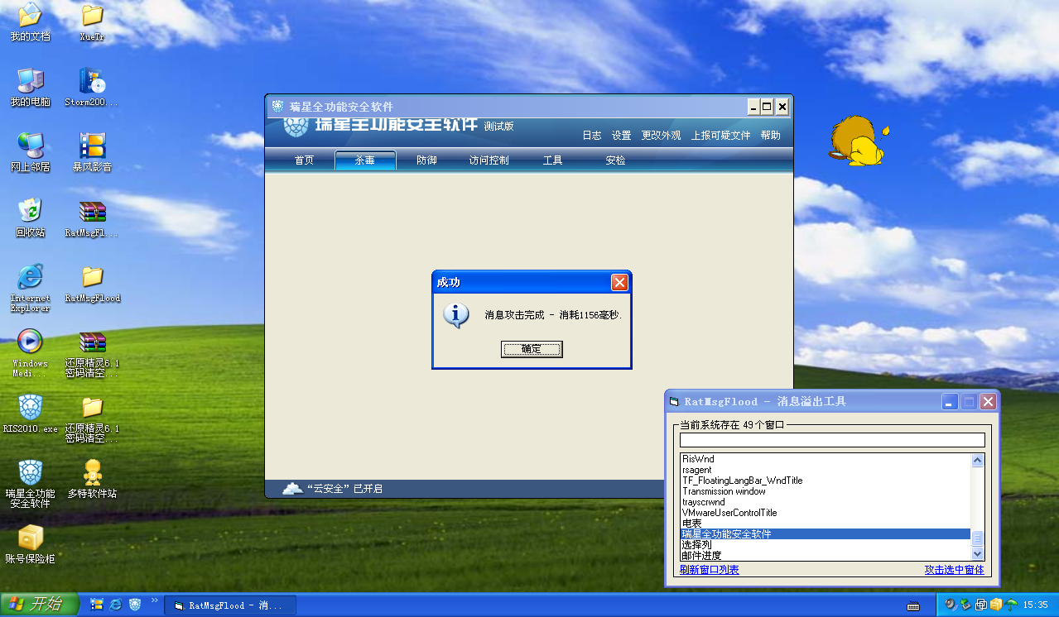Click the keyboard language bar icon
The image size is (1059, 617).
pos(913,605)
